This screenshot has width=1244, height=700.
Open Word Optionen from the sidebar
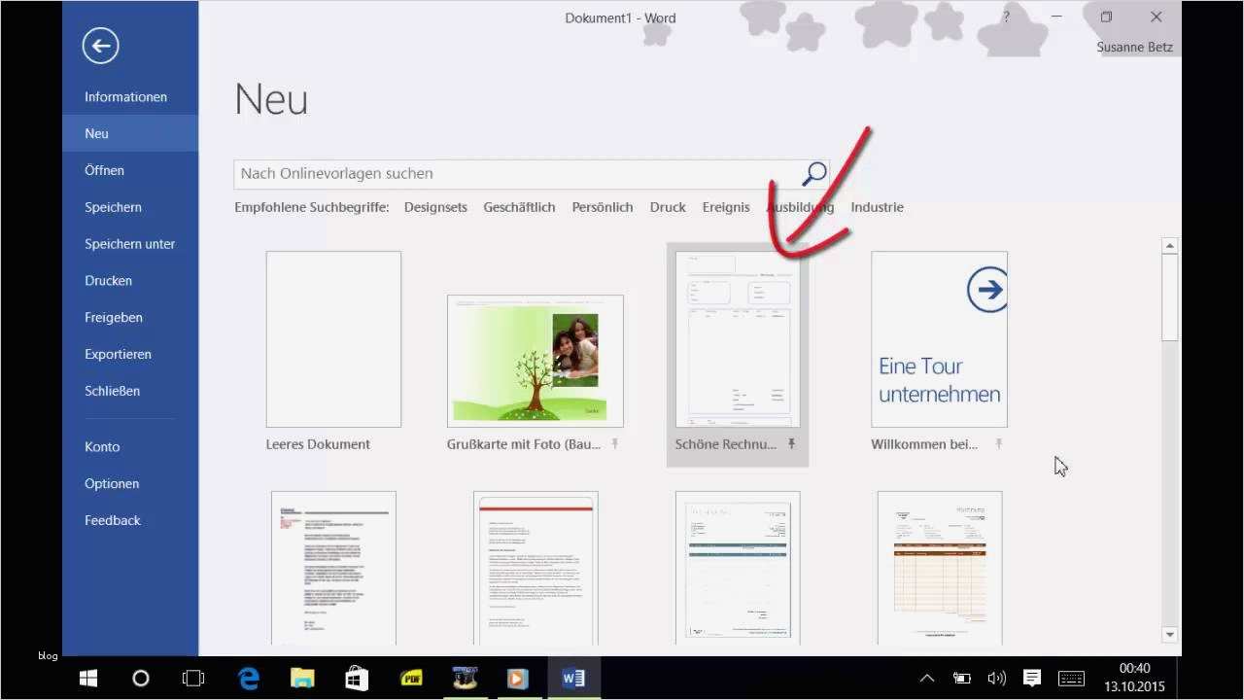tap(111, 483)
